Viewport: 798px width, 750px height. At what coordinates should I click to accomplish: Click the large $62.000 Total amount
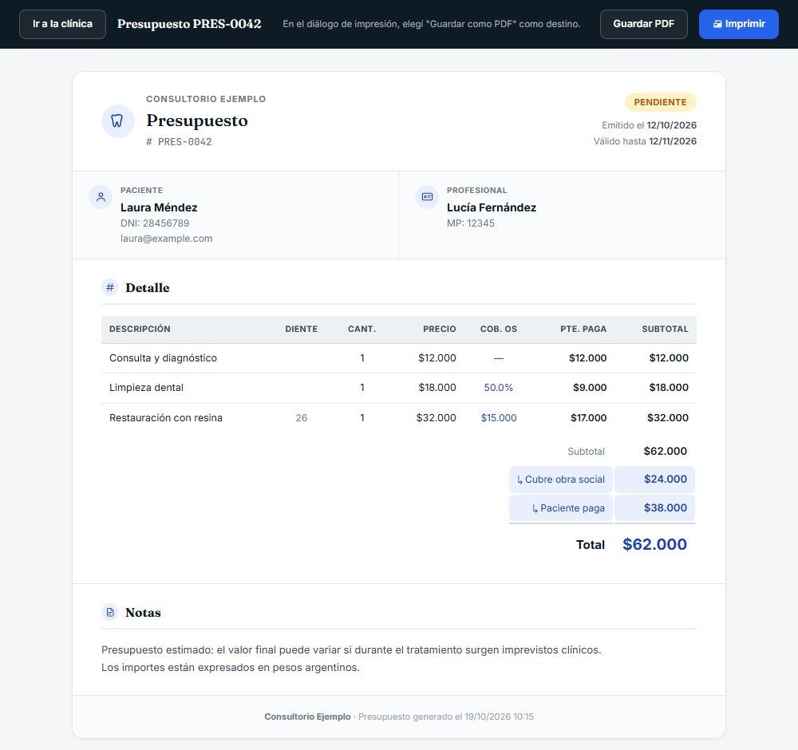tap(654, 544)
